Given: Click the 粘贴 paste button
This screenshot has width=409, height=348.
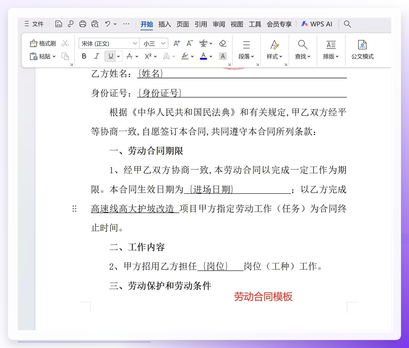Looking at the screenshot, I should [40, 56].
